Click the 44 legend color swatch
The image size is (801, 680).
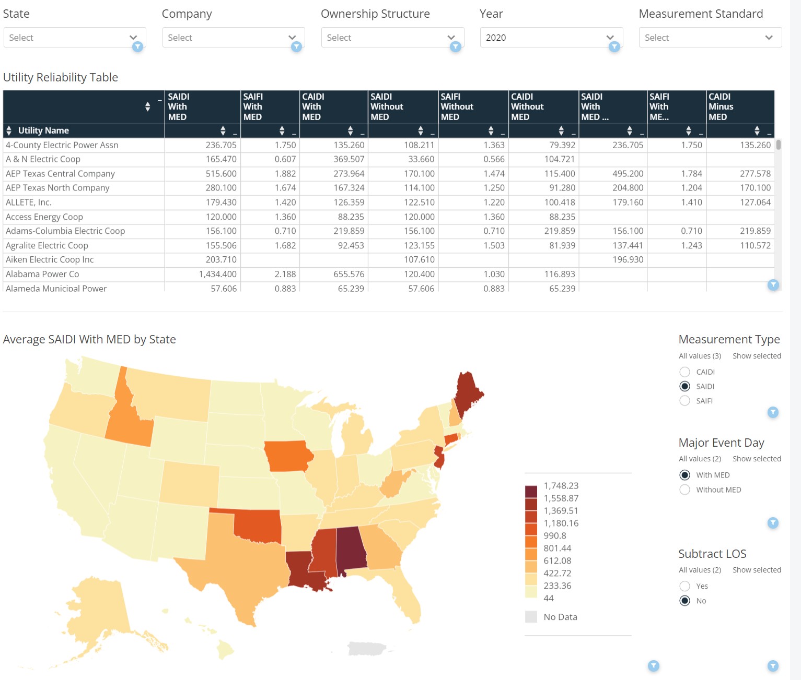point(531,592)
